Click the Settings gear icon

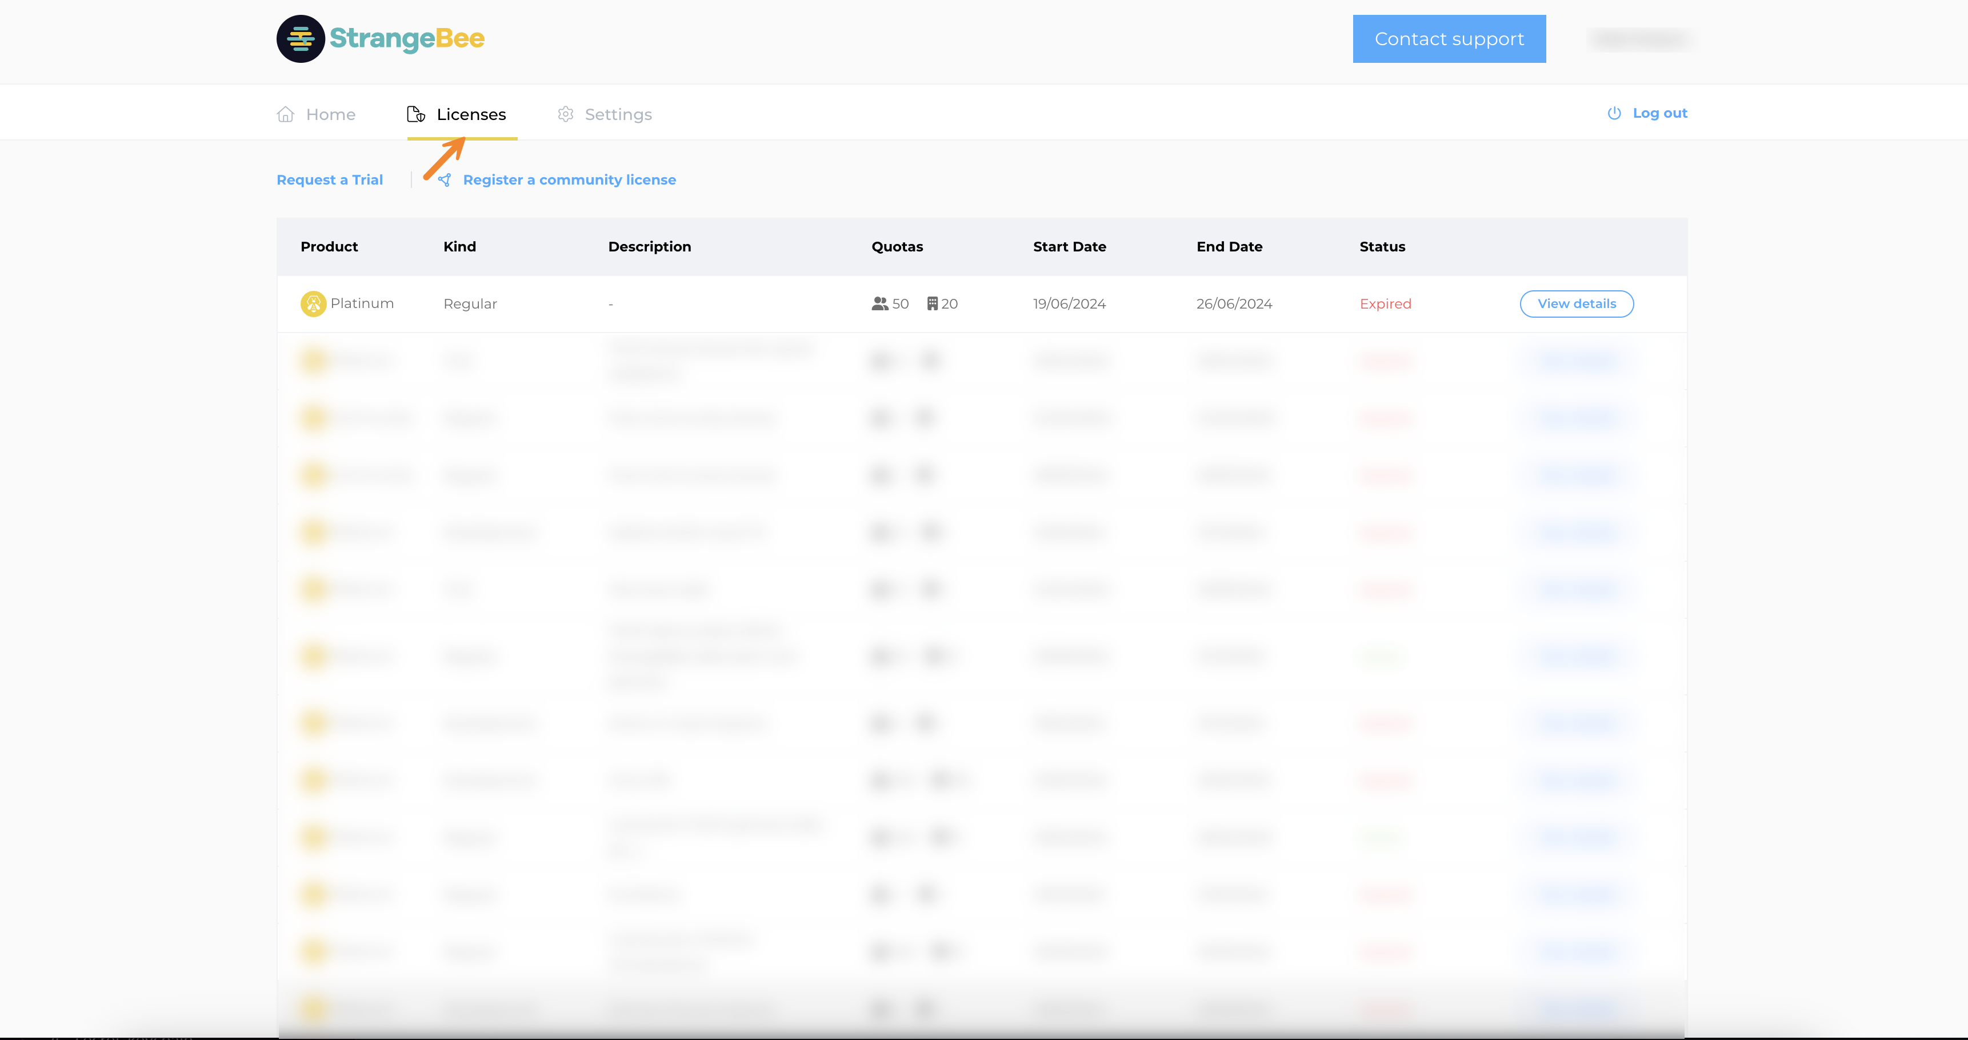565,115
